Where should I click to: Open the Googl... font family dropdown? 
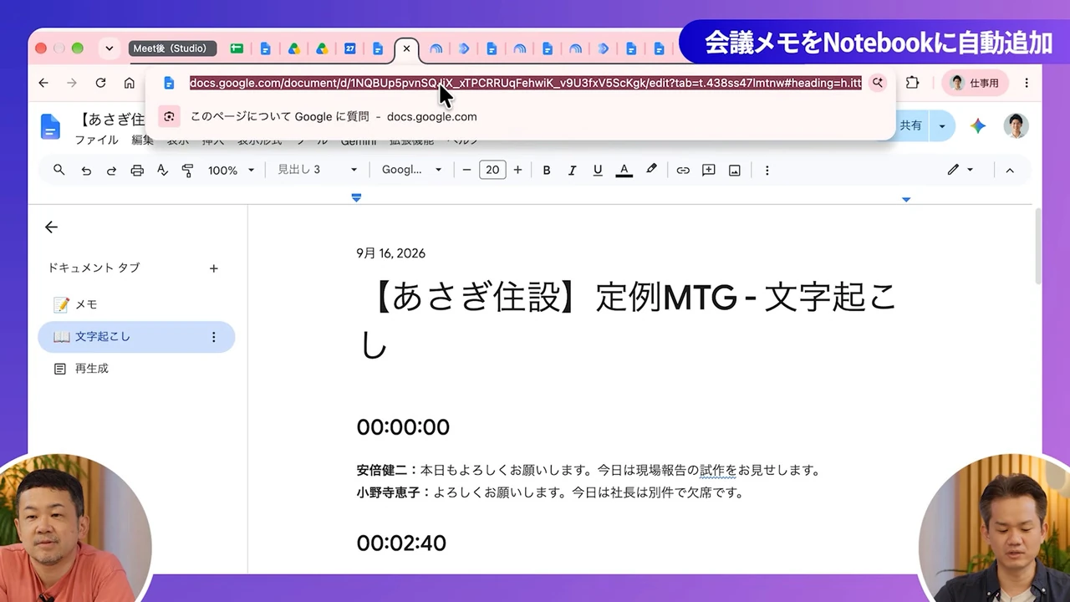pyautogui.click(x=411, y=170)
